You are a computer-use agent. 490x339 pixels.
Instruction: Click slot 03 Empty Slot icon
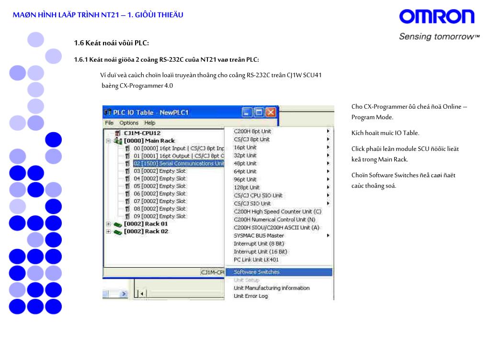pos(127,171)
